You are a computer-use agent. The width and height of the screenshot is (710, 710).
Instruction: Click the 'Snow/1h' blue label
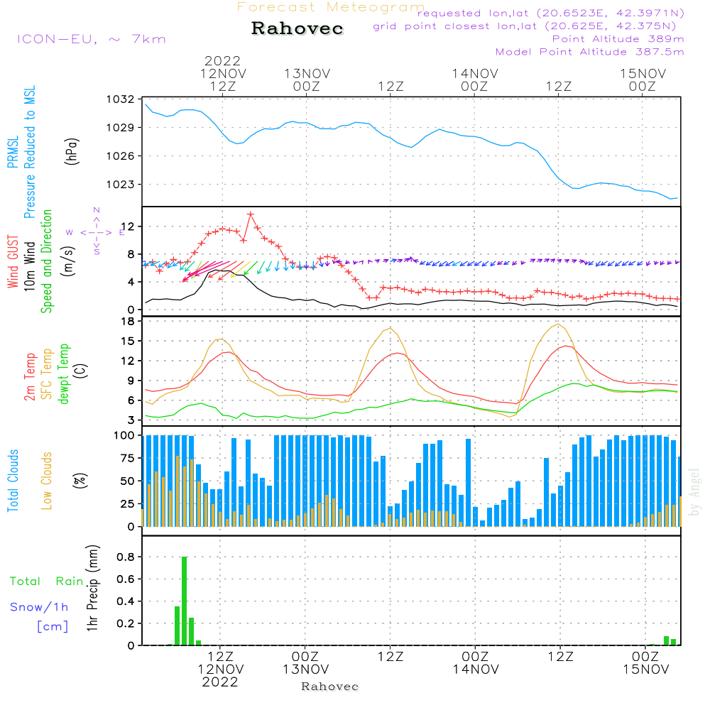[x=39, y=607]
